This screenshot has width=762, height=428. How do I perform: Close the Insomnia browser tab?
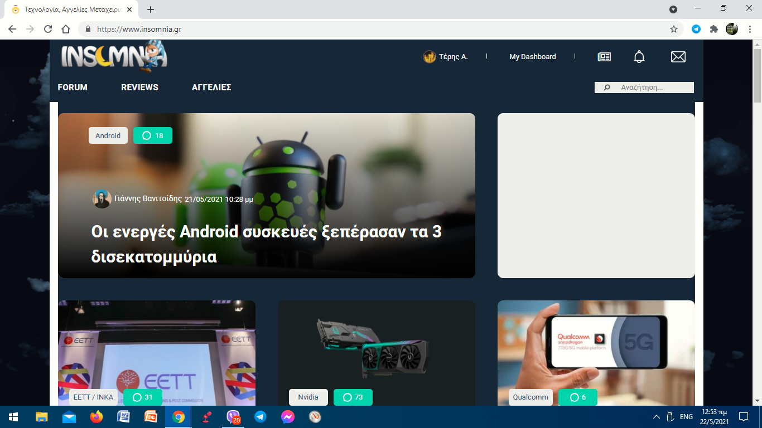(129, 9)
